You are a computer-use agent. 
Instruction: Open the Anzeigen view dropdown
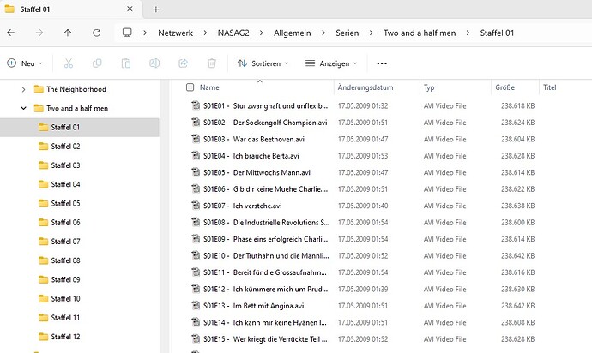point(331,63)
